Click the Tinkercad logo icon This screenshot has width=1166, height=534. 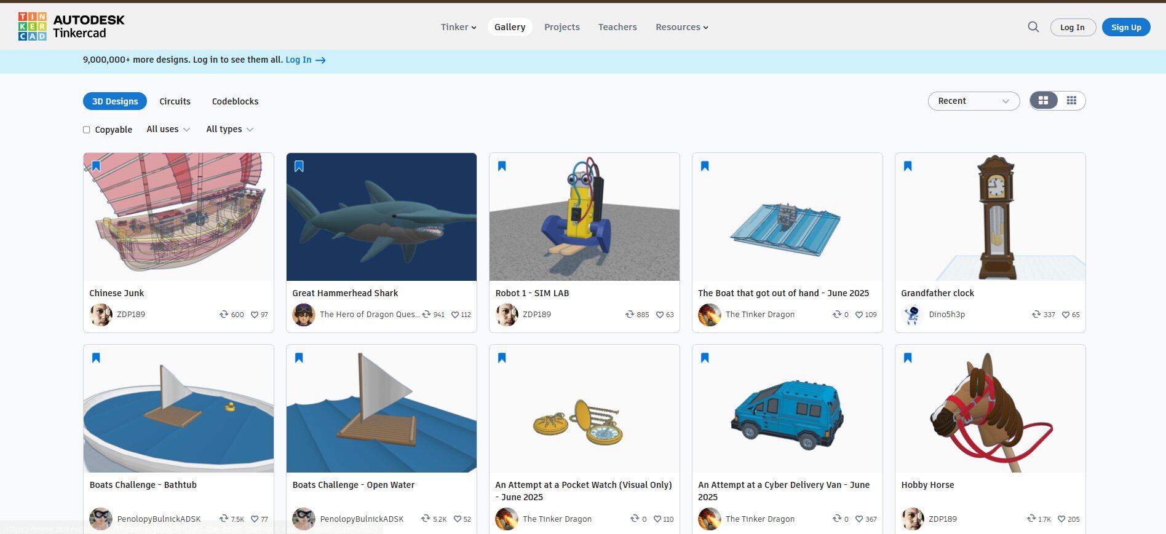coord(33,27)
